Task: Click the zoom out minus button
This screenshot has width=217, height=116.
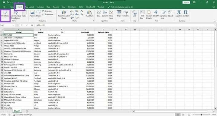Action: [193, 114]
